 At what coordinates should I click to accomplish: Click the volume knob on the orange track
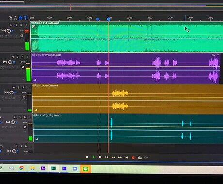[x=11, y=92]
